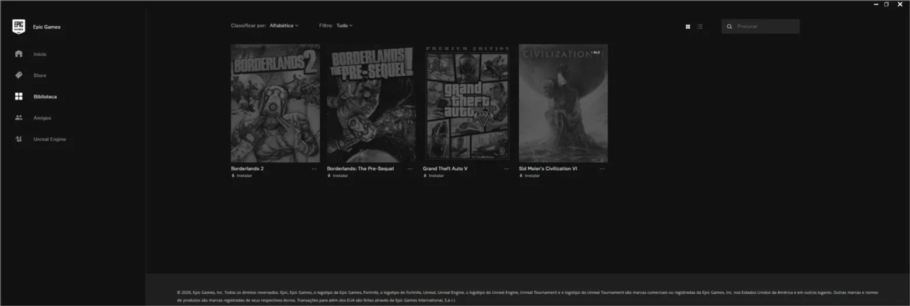Go to the Store section
Viewport: 910px width, 306px height.
pyautogui.click(x=40, y=76)
